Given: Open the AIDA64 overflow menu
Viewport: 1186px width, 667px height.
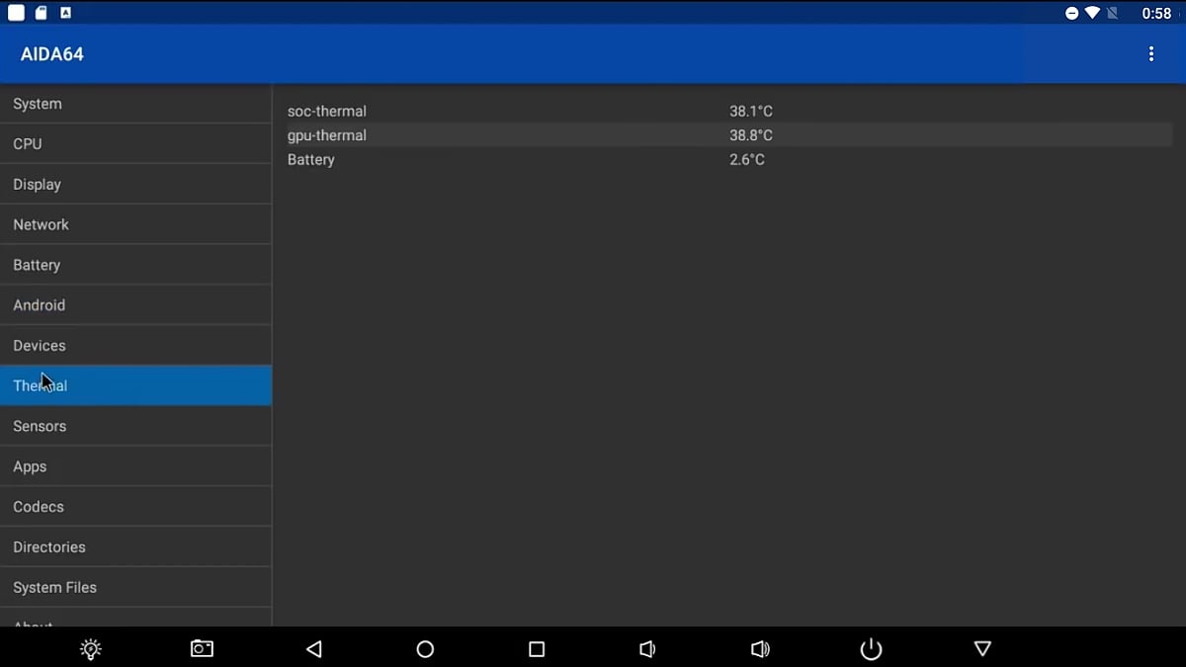Looking at the screenshot, I should coord(1151,53).
